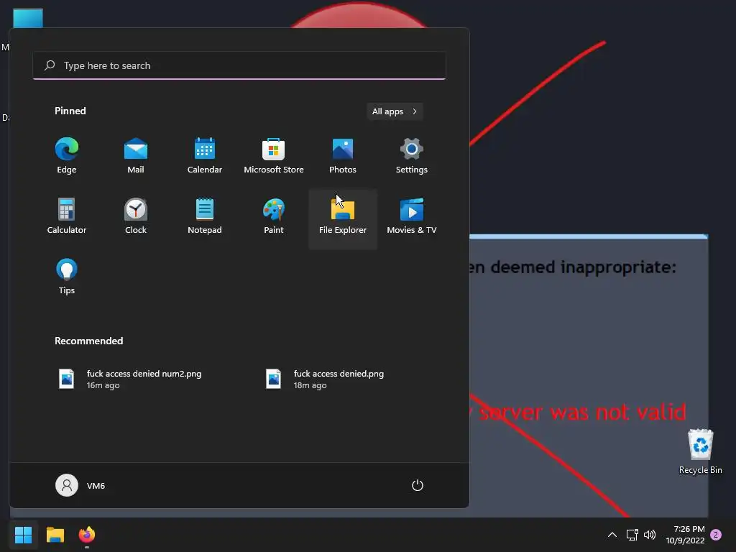Screen dimensions: 736x552
Task: Open notifications badge showing 2
Action: point(716,535)
